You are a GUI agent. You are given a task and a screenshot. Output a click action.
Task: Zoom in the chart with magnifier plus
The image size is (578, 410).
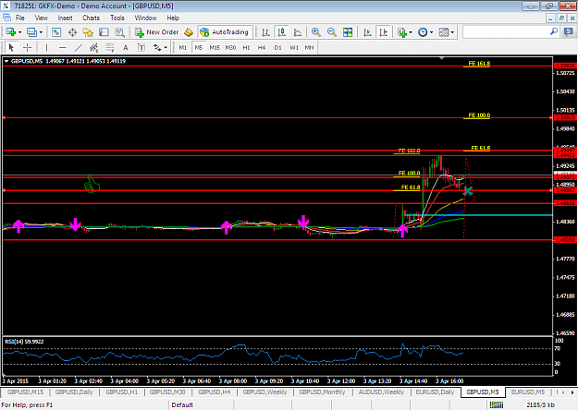pyautogui.click(x=316, y=32)
